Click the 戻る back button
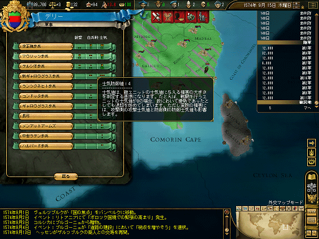The image size is (319, 239). 66,177
